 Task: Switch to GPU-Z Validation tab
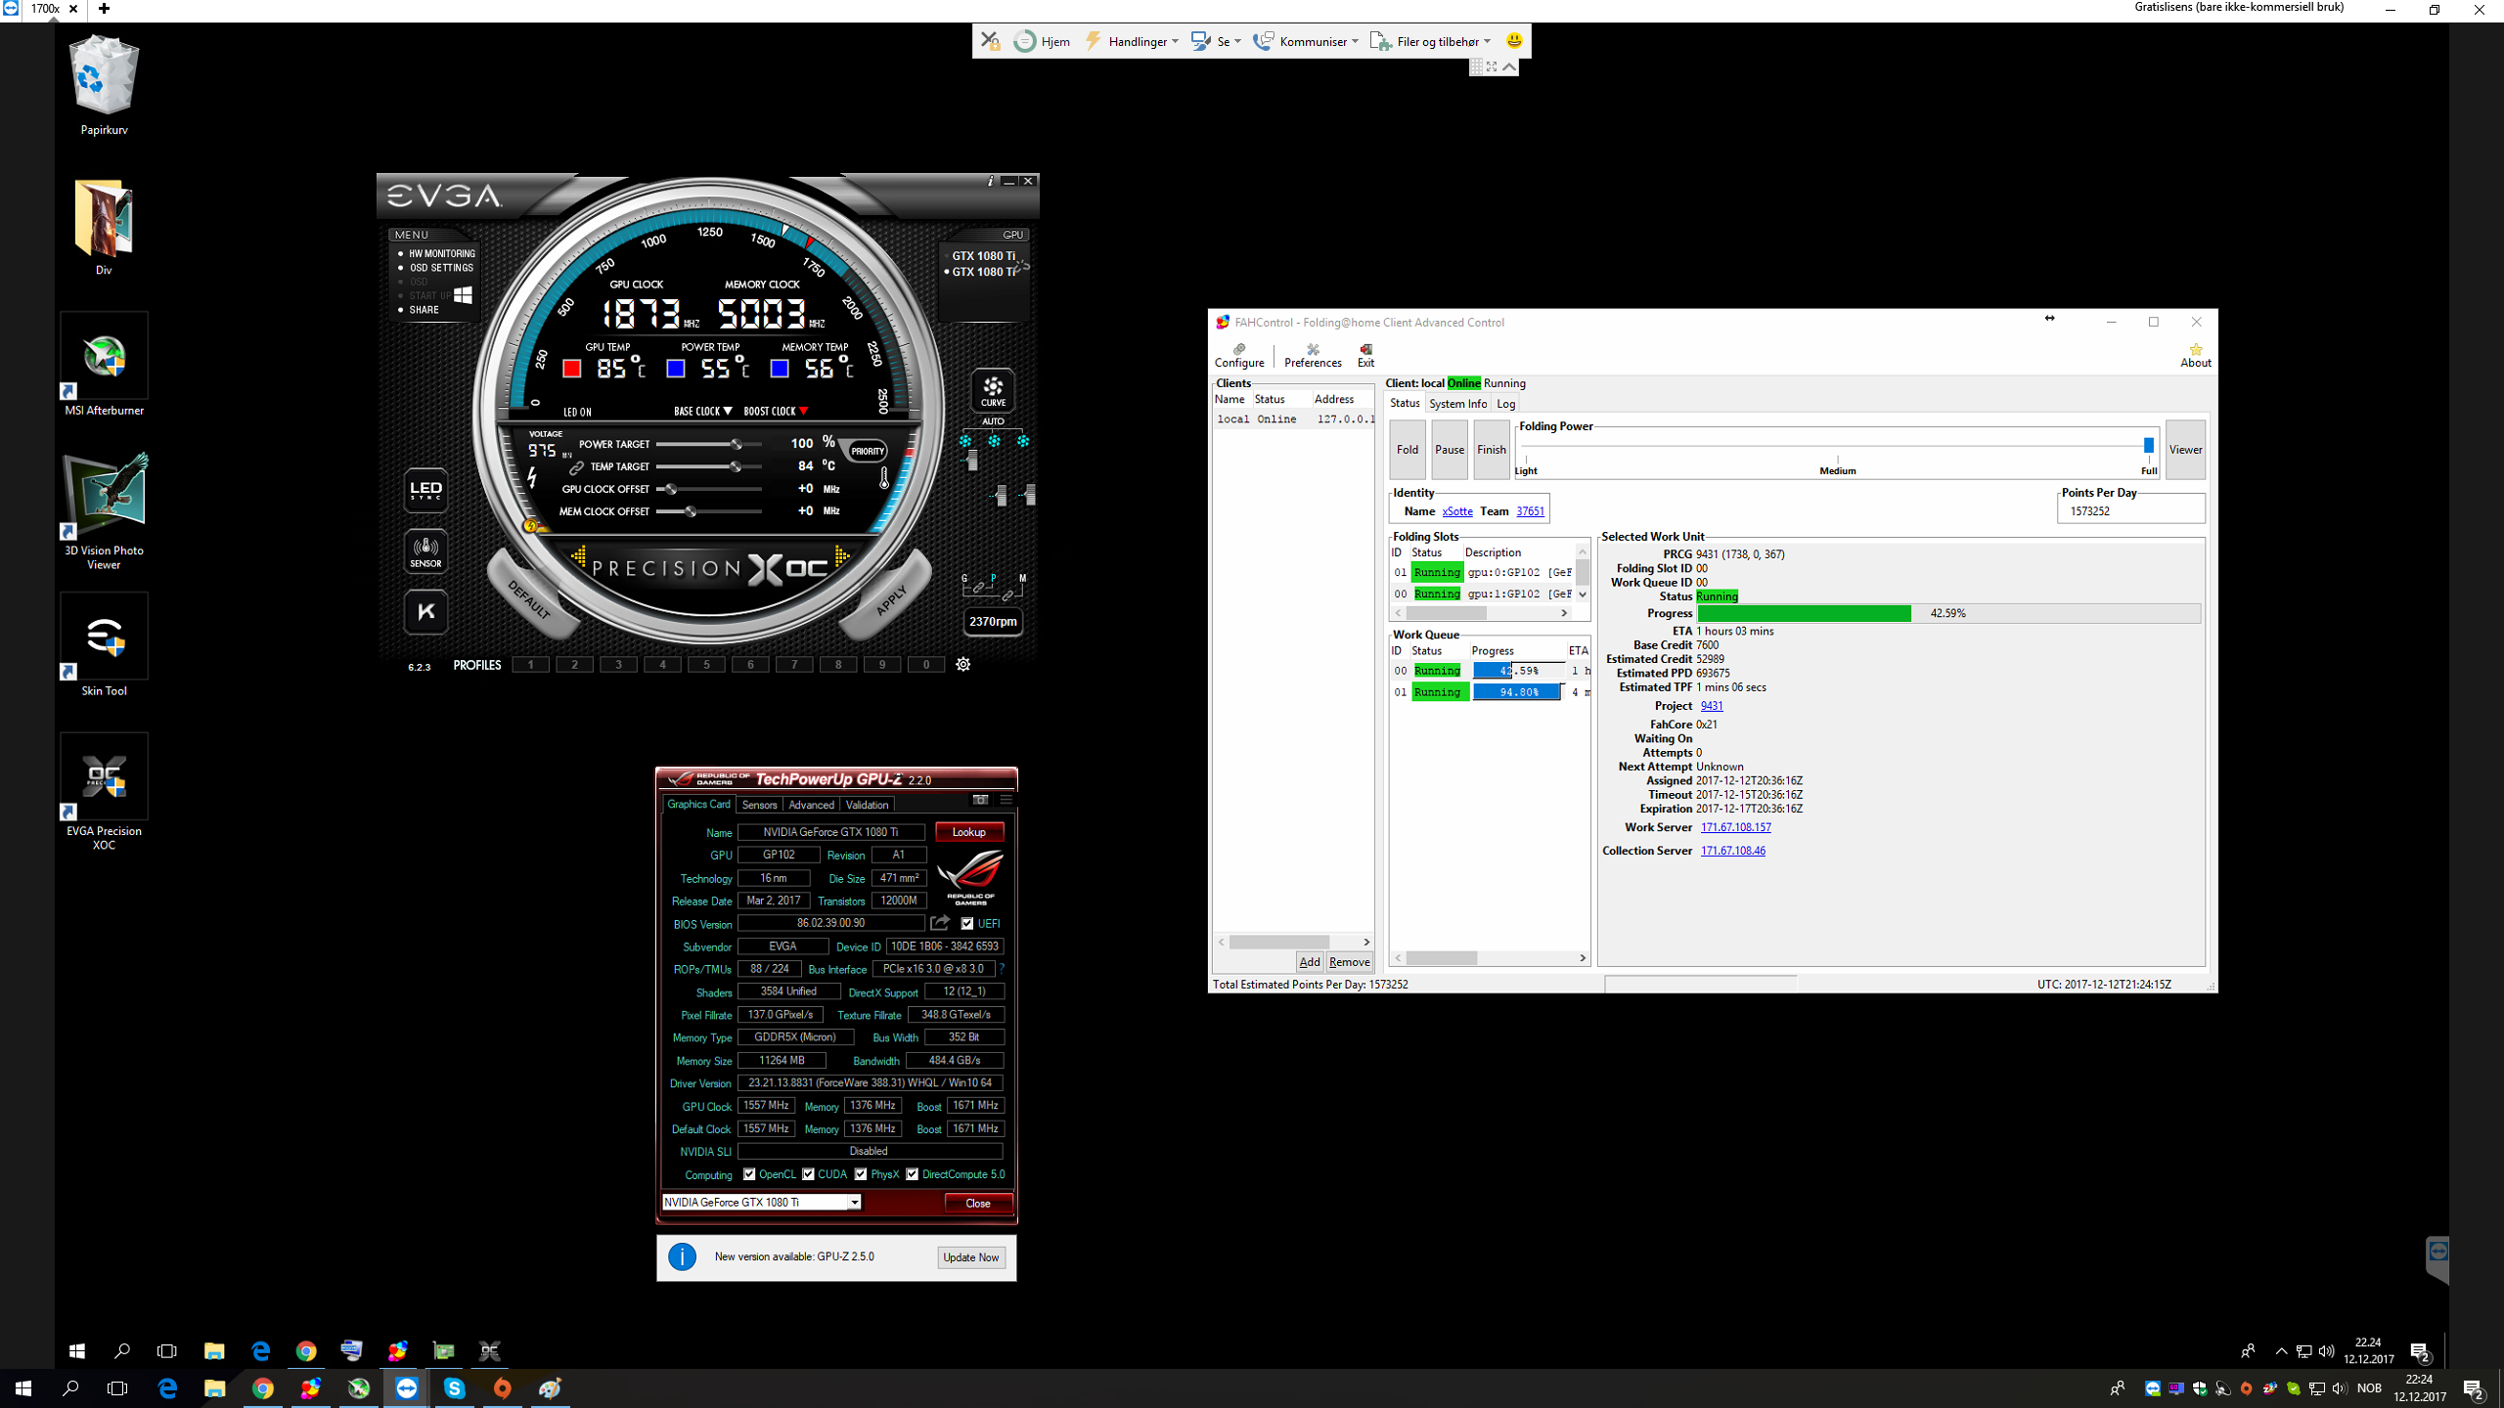867,805
